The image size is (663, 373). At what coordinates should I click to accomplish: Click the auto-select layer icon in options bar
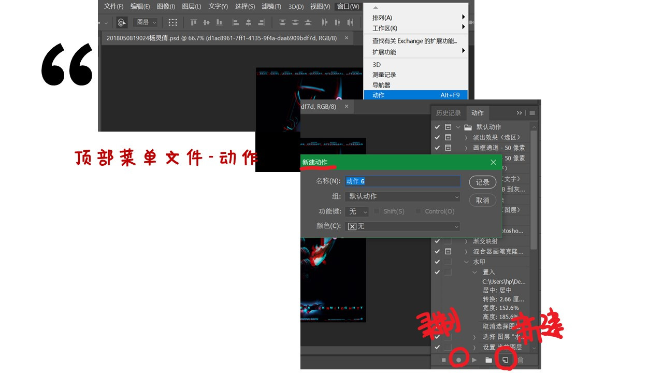(122, 22)
